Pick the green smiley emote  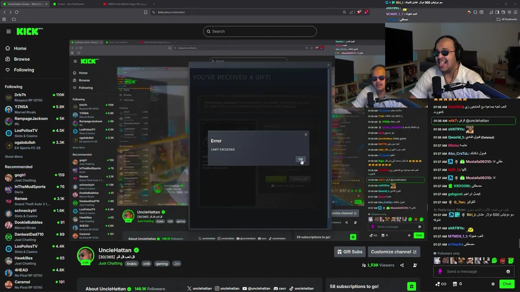494,260
